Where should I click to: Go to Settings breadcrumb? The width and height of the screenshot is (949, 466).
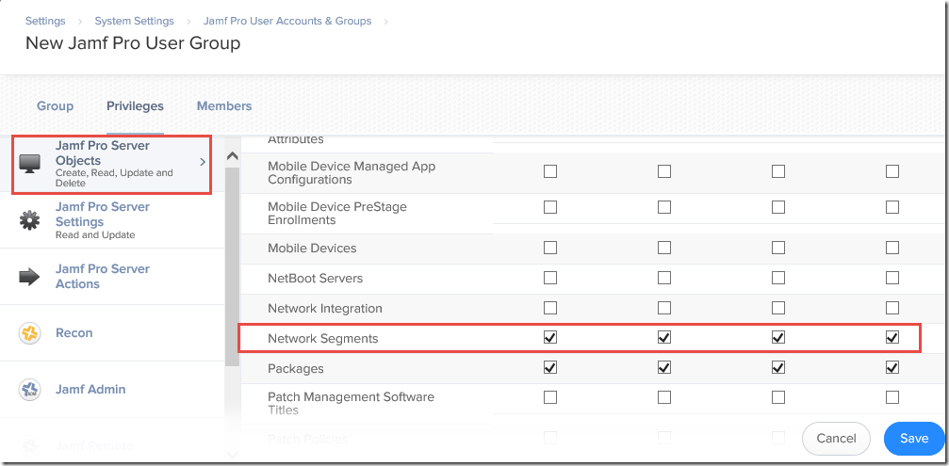click(x=45, y=21)
